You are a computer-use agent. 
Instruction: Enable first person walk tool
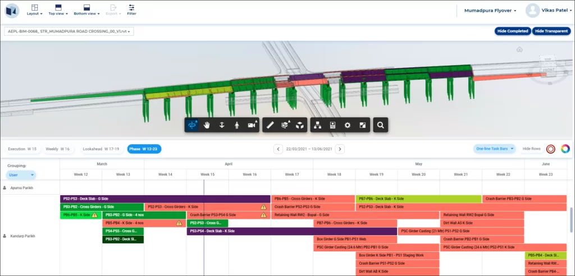pyautogui.click(x=236, y=125)
